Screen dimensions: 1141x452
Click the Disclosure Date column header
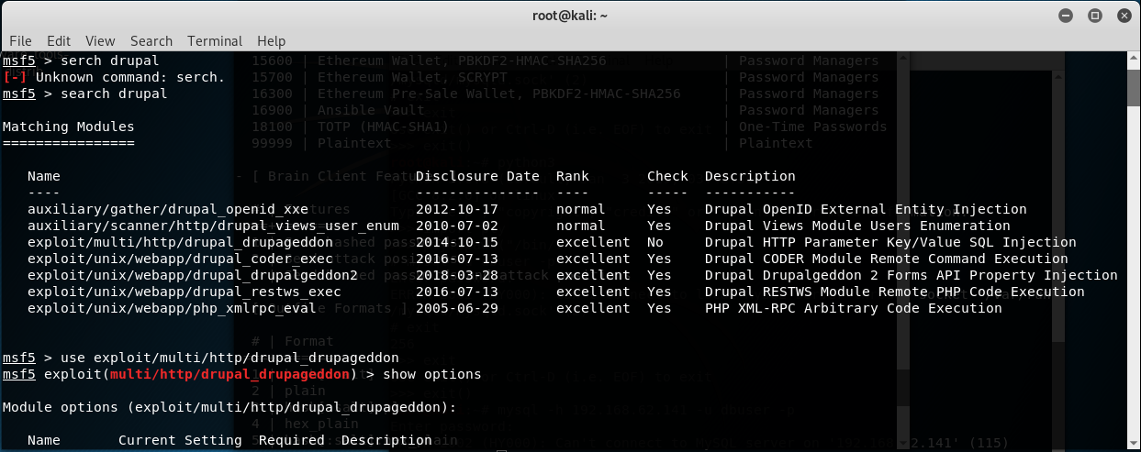pos(477,176)
